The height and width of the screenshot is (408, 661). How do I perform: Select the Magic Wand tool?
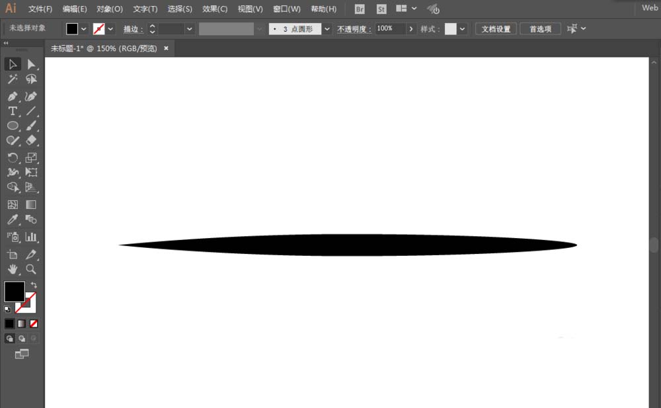tap(13, 79)
